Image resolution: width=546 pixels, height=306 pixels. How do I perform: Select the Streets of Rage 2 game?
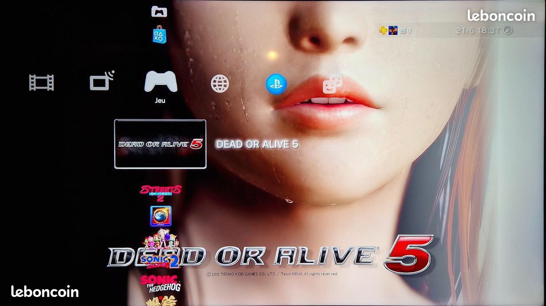tap(161, 192)
